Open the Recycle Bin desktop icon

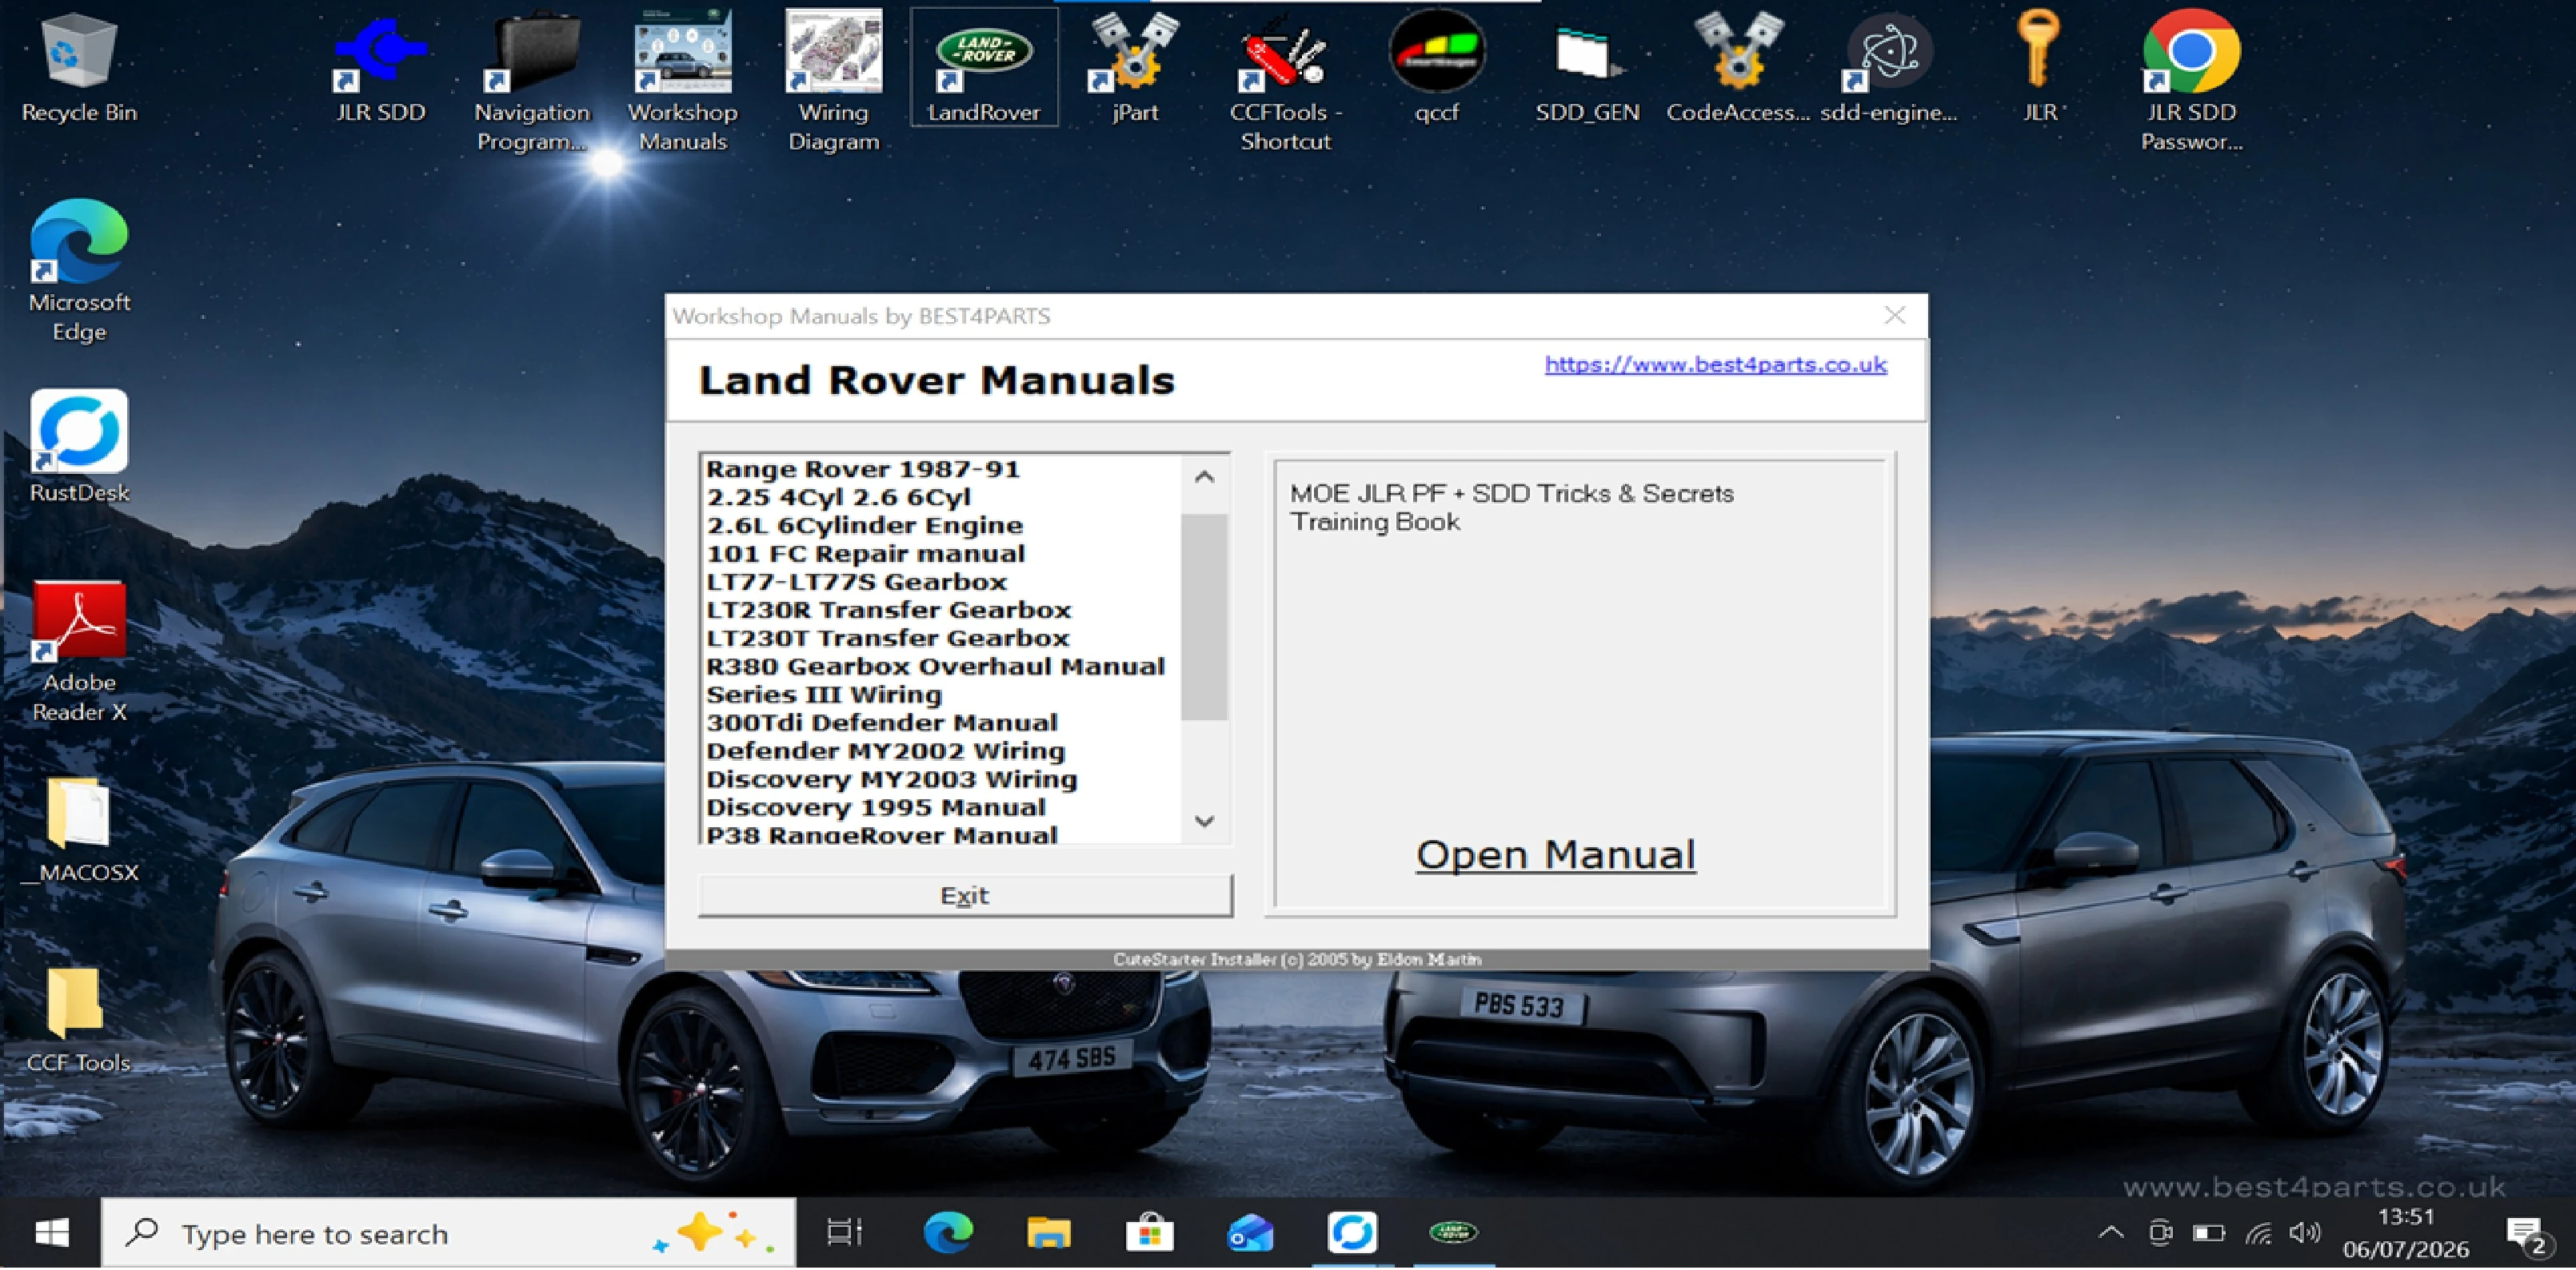pyautogui.click(x=79, y=67)
